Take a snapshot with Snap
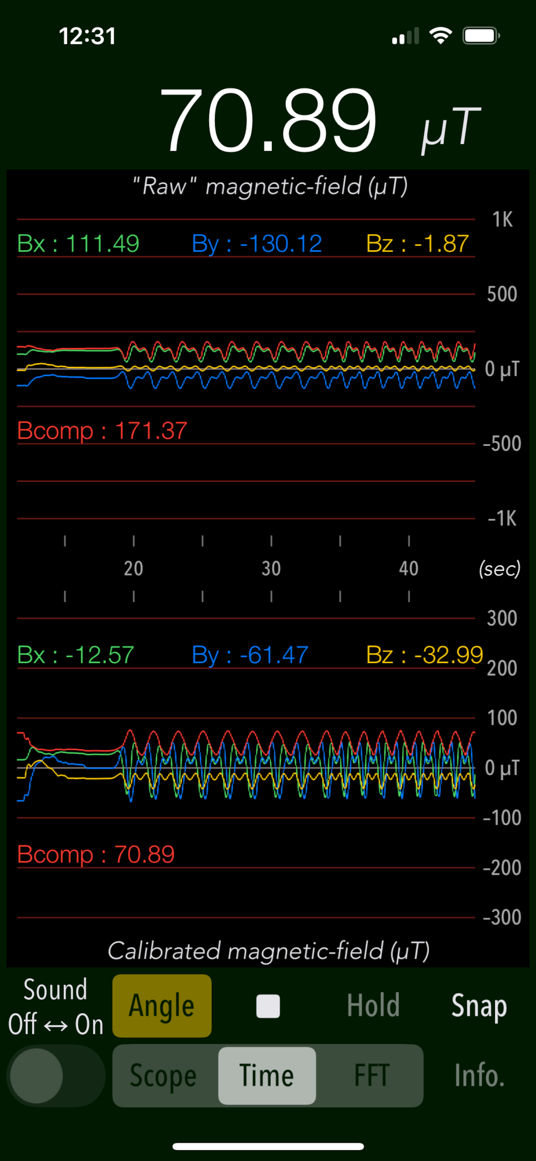The image size is (536, 1161). (479, 1006)
